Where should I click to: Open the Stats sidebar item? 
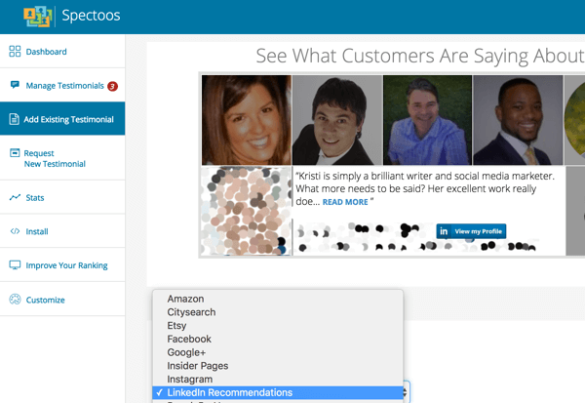click(x=35, y=197)
